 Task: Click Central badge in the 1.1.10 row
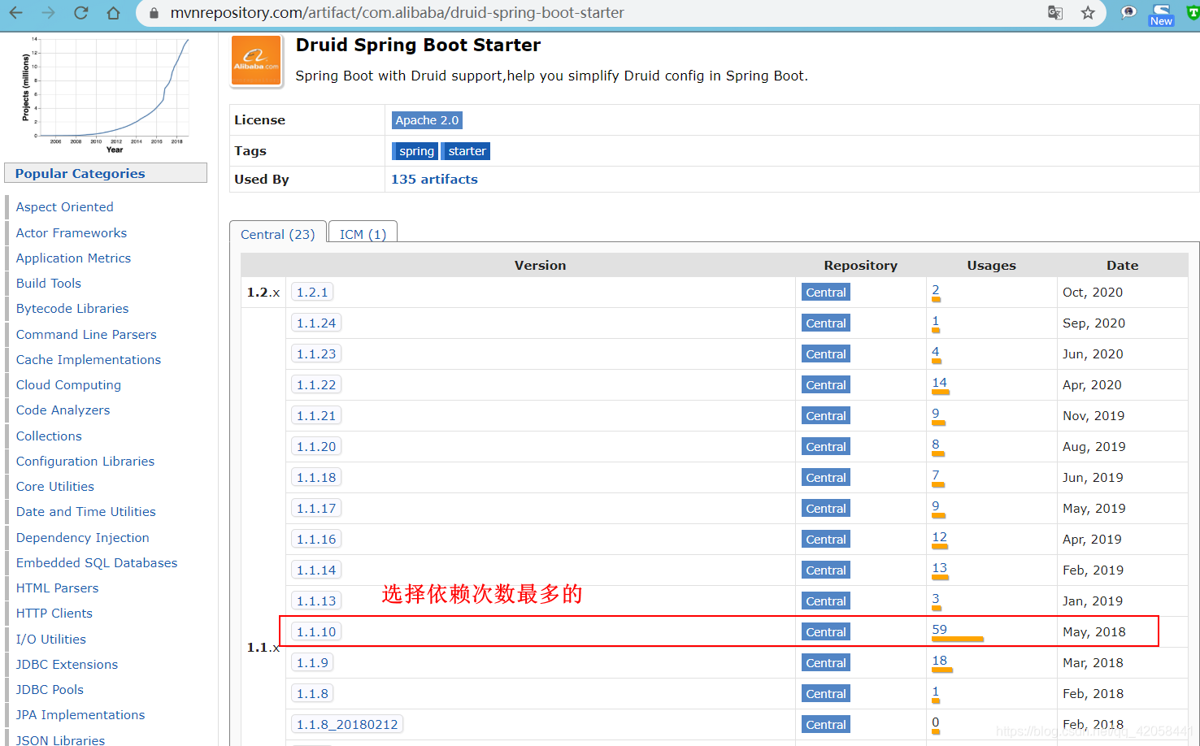point(826,632)
